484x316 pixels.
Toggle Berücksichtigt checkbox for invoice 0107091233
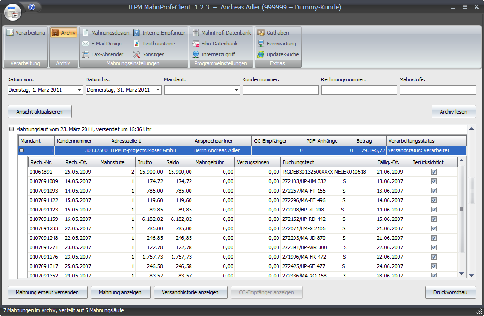434,228
